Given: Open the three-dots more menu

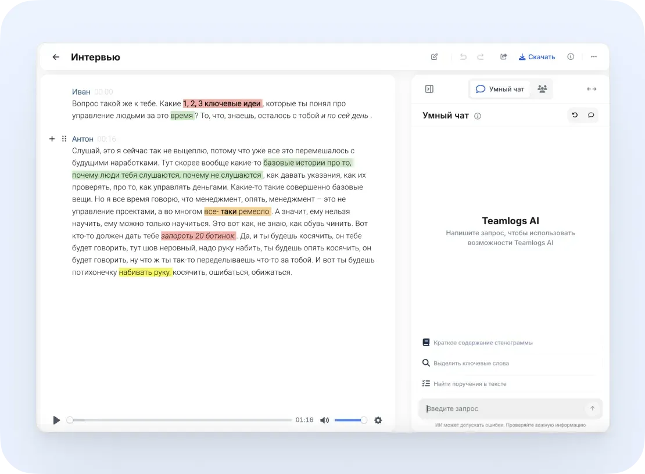Looking at the screenshot, I should click(x=594, y=57).
